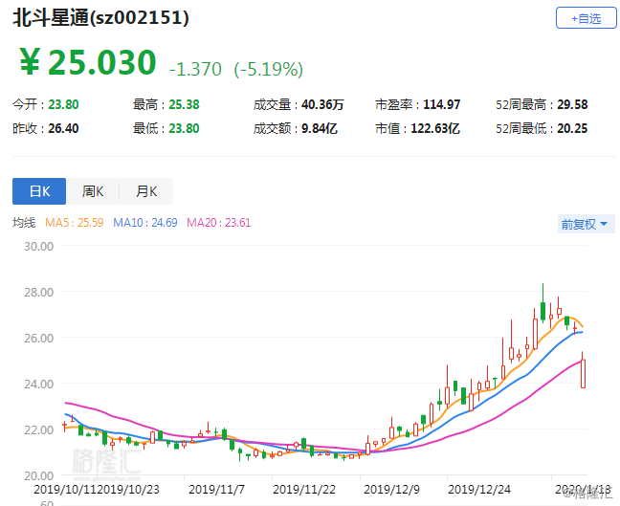Click the 均线 label
This screenshot has height=506, width=620.
pos(24,223)
